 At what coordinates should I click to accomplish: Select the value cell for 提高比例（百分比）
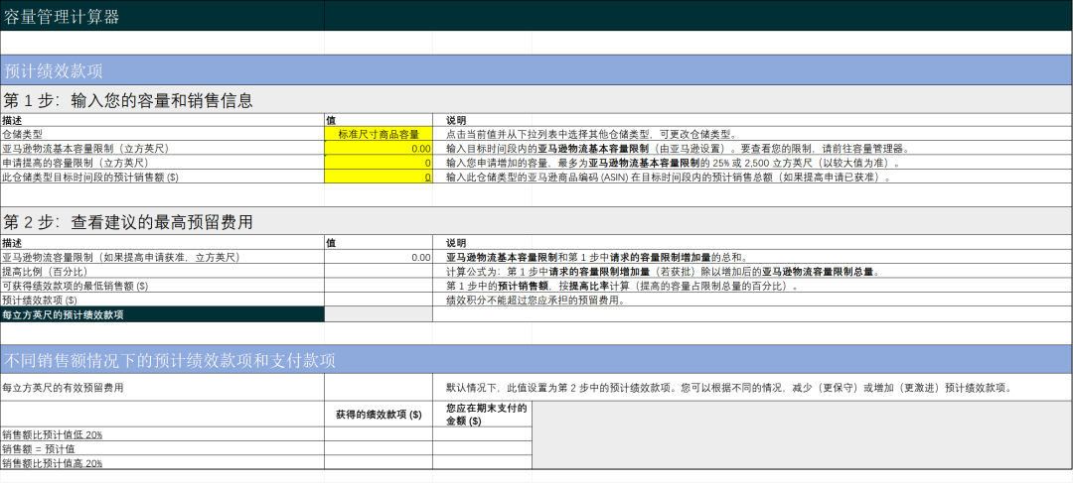(379, 271)
